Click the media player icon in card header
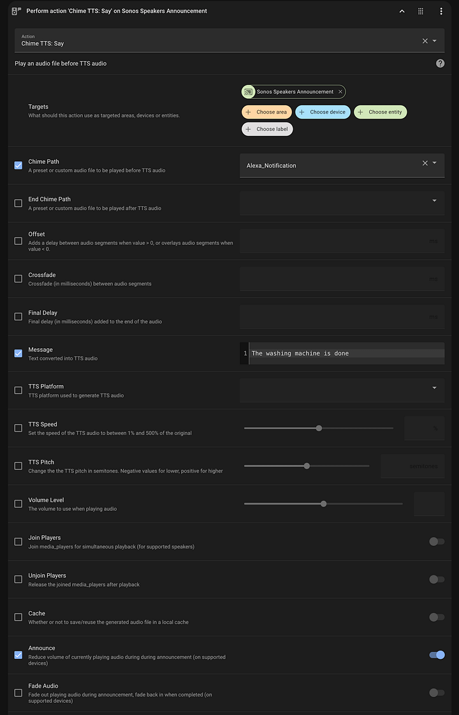The image size is (459, 715). click(17, 11)
